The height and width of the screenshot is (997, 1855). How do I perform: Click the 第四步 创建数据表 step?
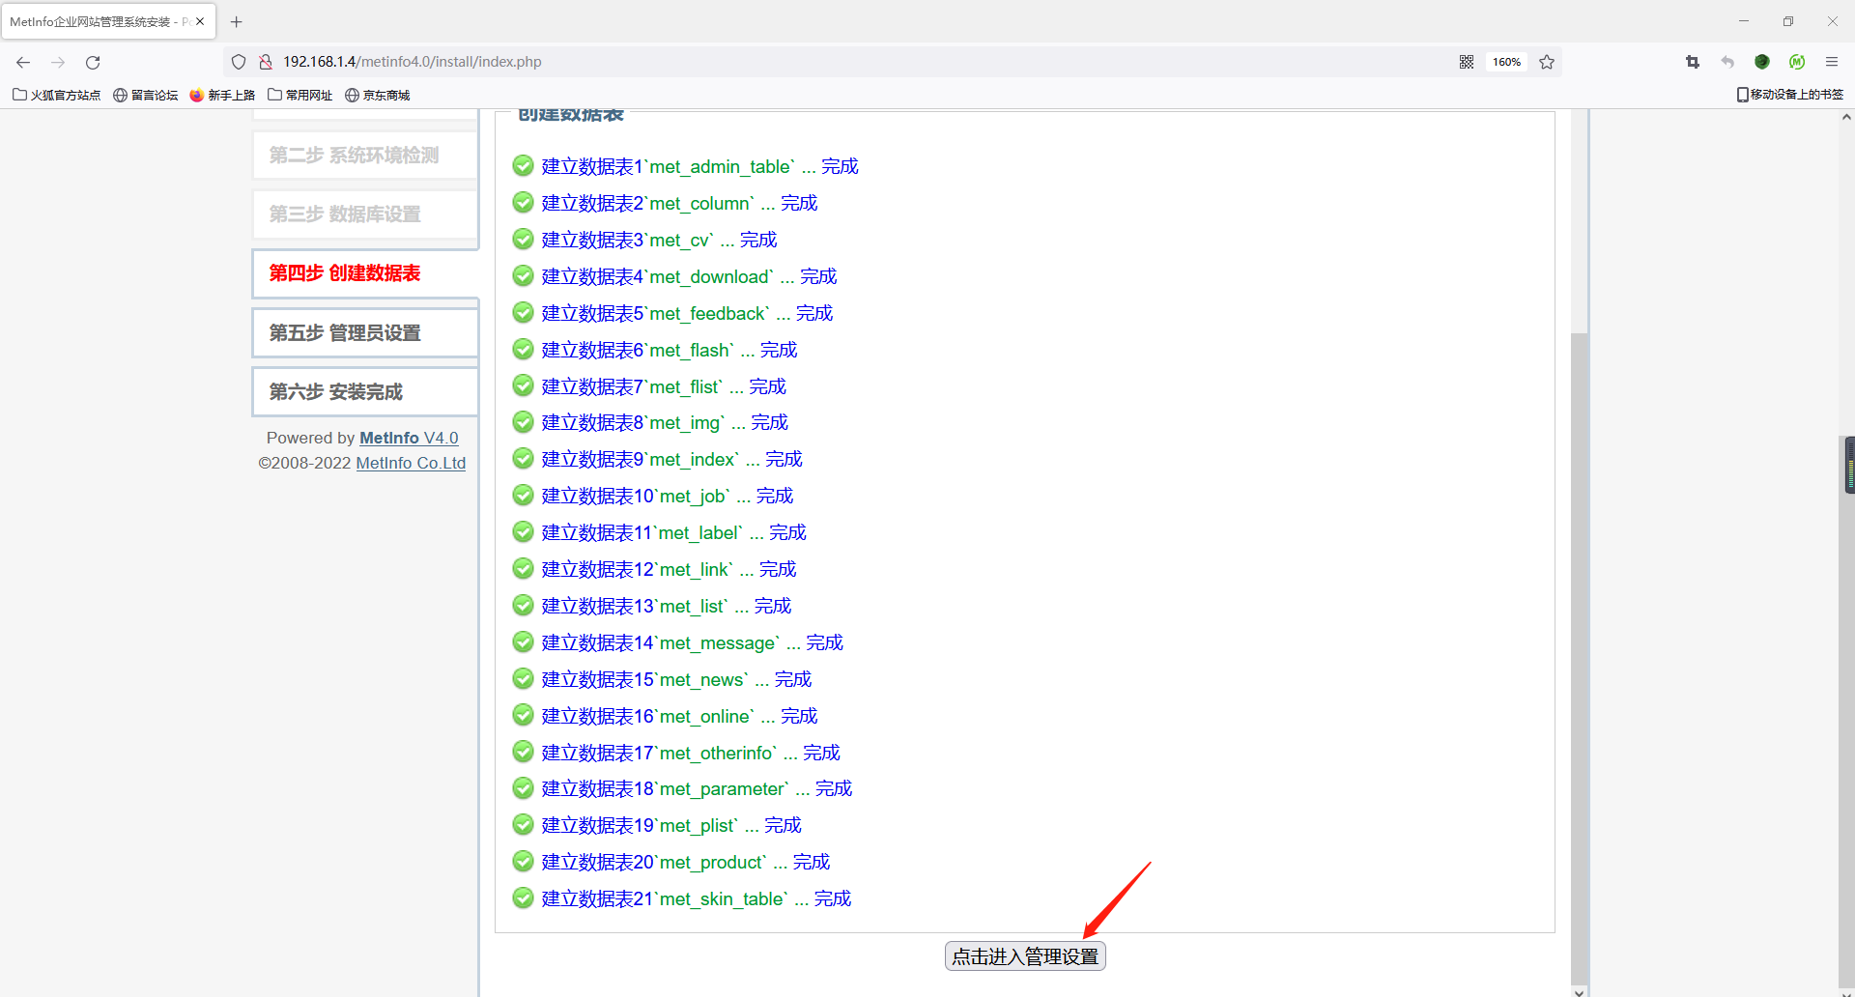(x=365, y=273)
